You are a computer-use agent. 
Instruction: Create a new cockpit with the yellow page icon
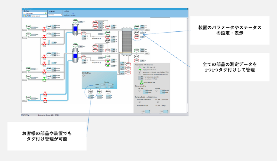click(24, 16)
